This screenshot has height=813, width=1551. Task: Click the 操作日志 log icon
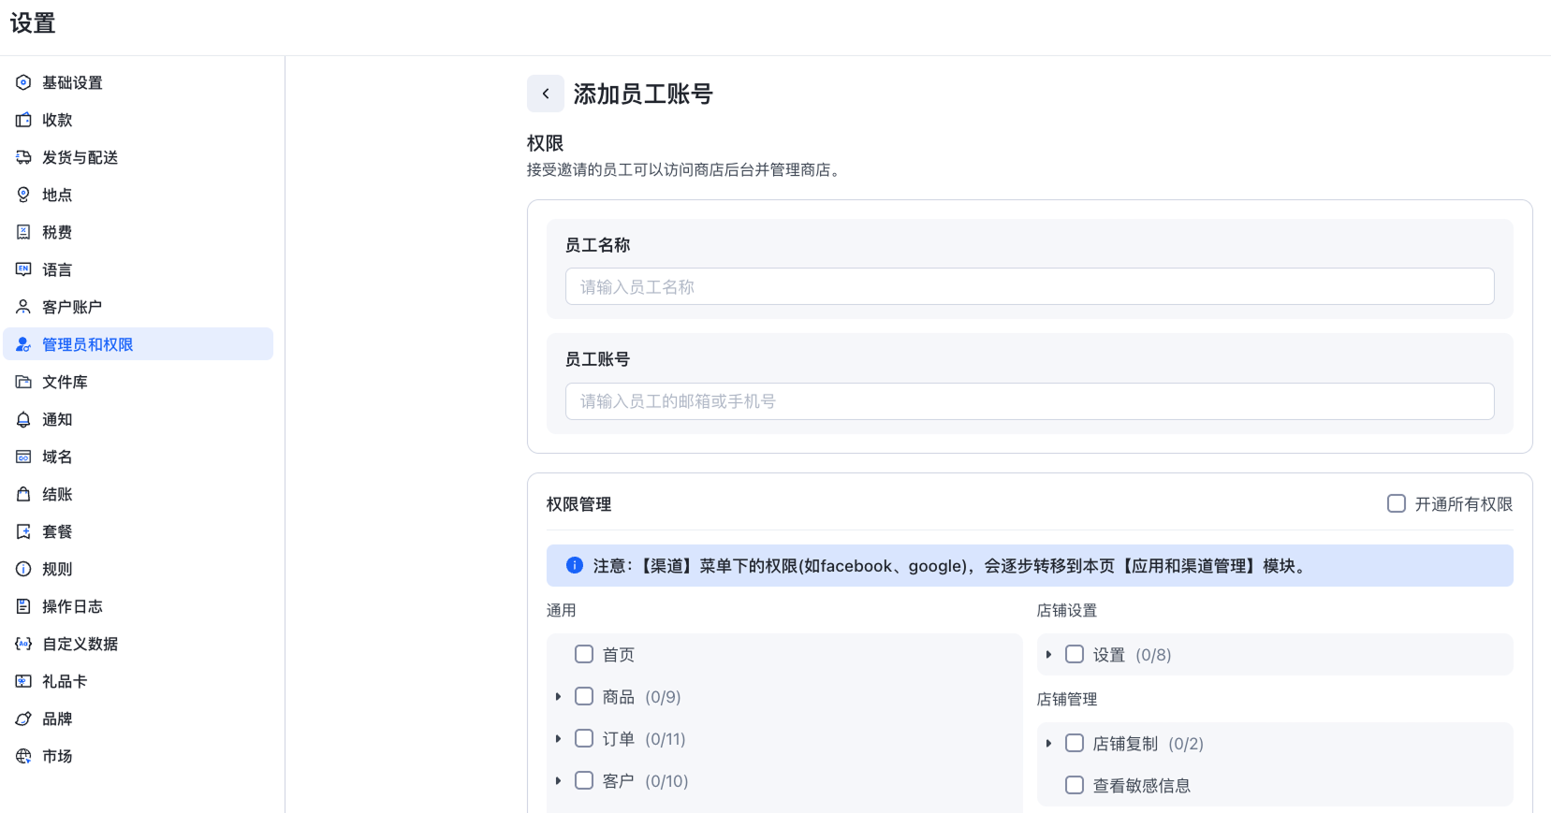(x=23, y=606)
